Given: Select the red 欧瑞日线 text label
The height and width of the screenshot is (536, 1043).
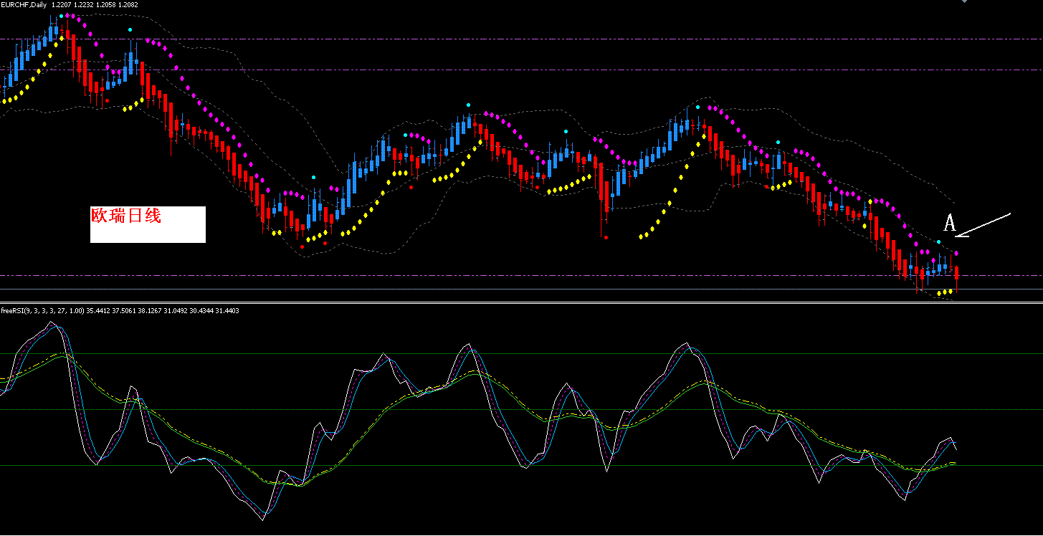Looking at the screenshot, I should 125,216.
